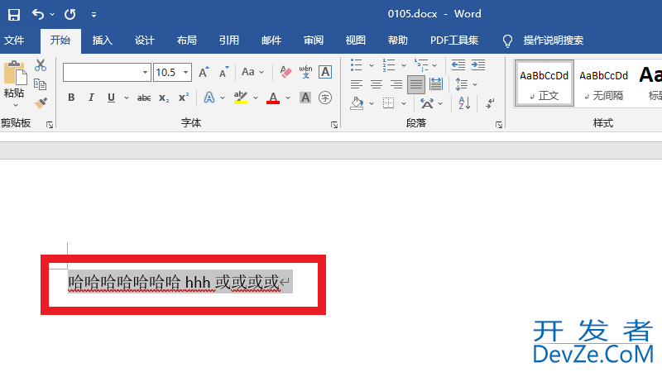This screenshot has width=662, height=372.
Task: Save the document with the floppy icon
Action: tap(14, 15)
